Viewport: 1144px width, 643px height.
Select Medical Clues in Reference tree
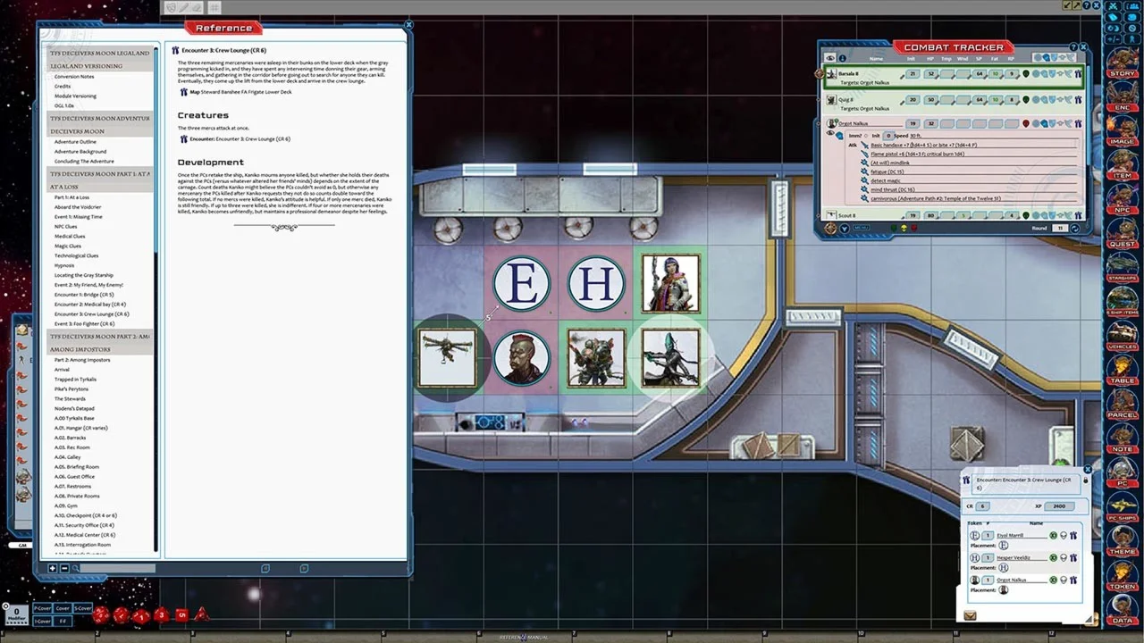70,237
